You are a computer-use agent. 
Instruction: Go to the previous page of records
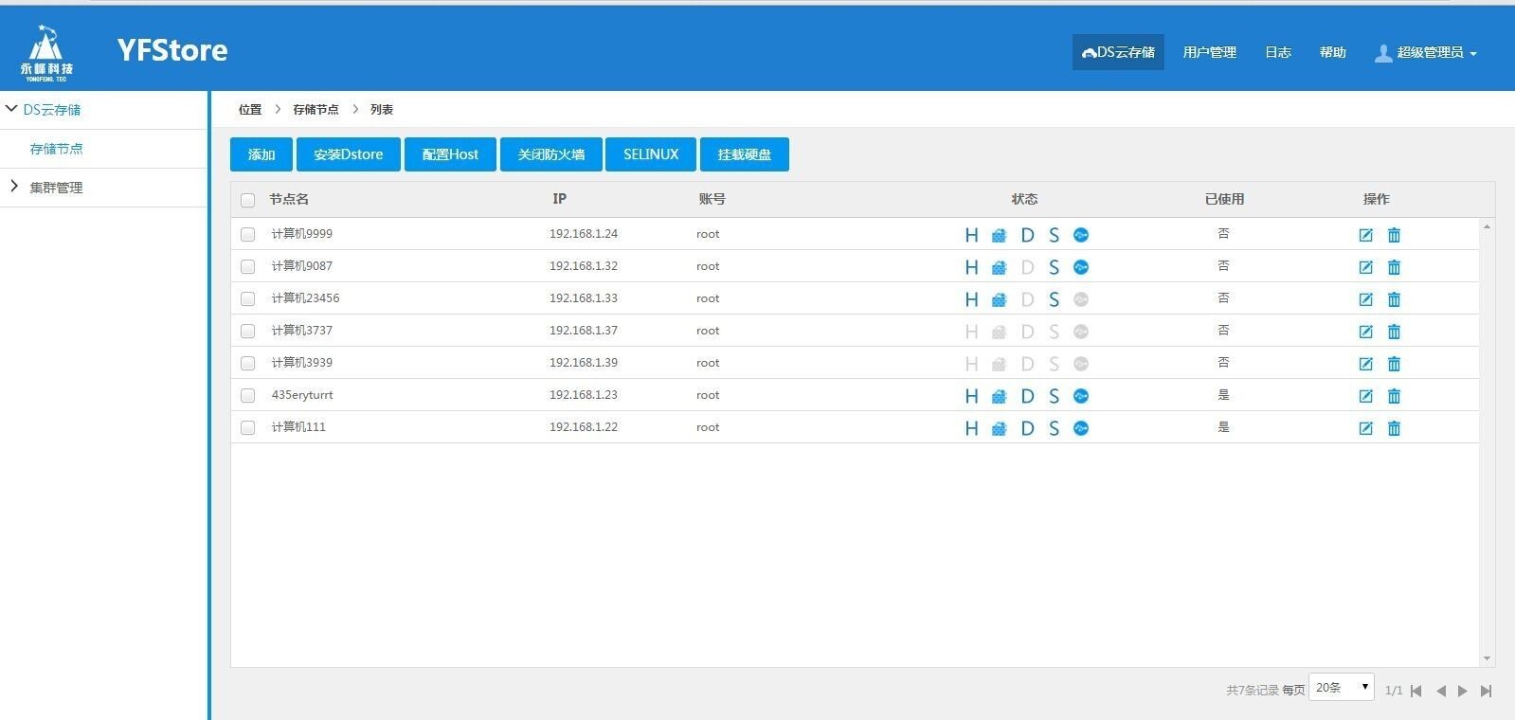(x=1440, y=691)
